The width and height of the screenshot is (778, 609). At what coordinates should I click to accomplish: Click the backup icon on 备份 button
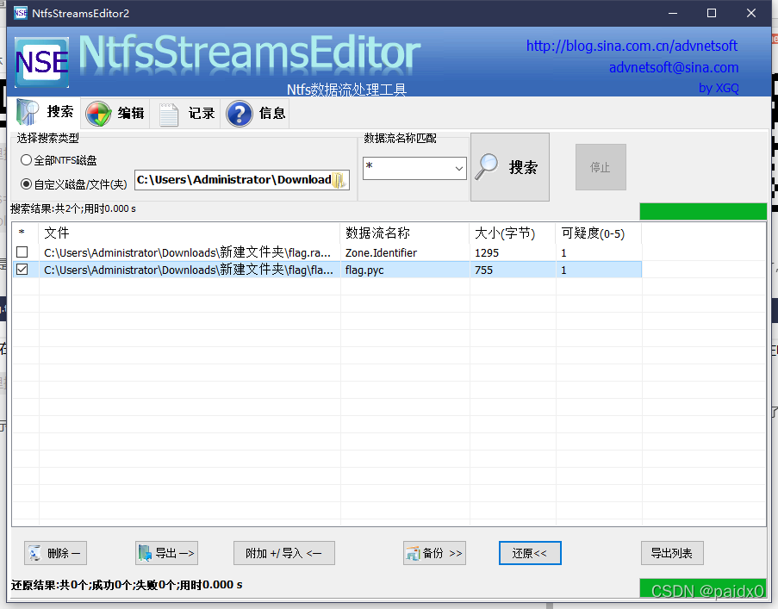413,554
